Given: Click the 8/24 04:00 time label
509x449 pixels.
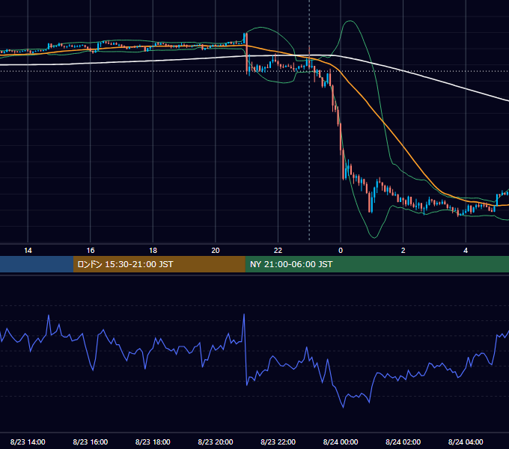Looking at the screenshot, I should coord(466,442).
